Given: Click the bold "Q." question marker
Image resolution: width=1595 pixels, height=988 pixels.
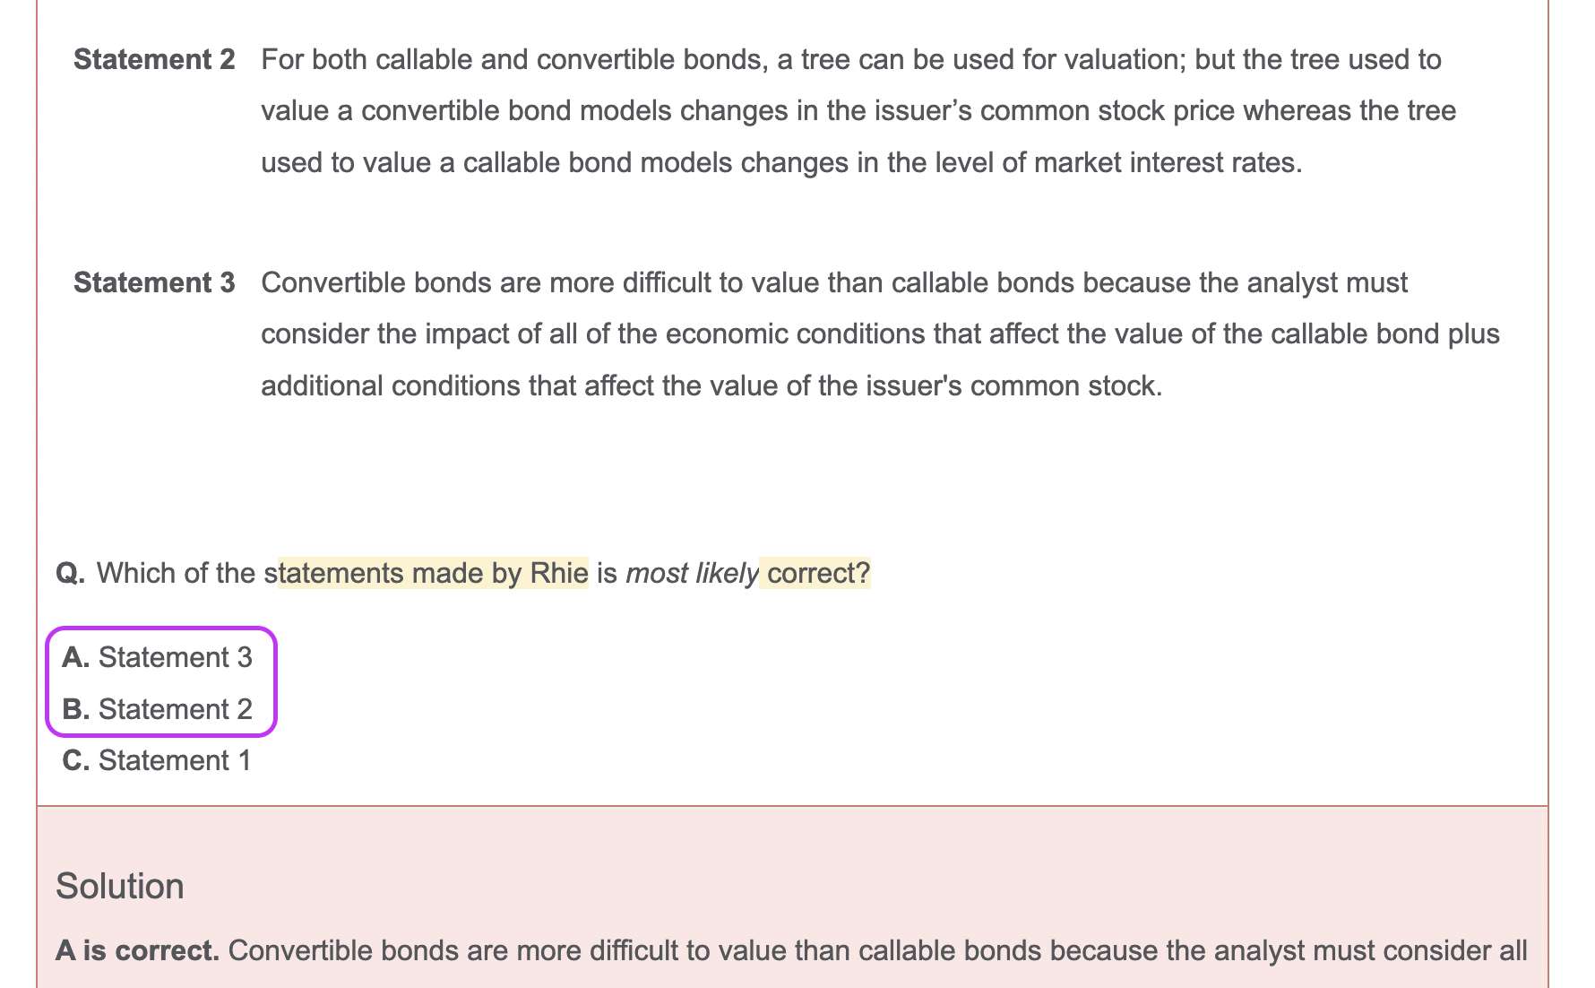Looking at the screenshot, I should (70, 573).
